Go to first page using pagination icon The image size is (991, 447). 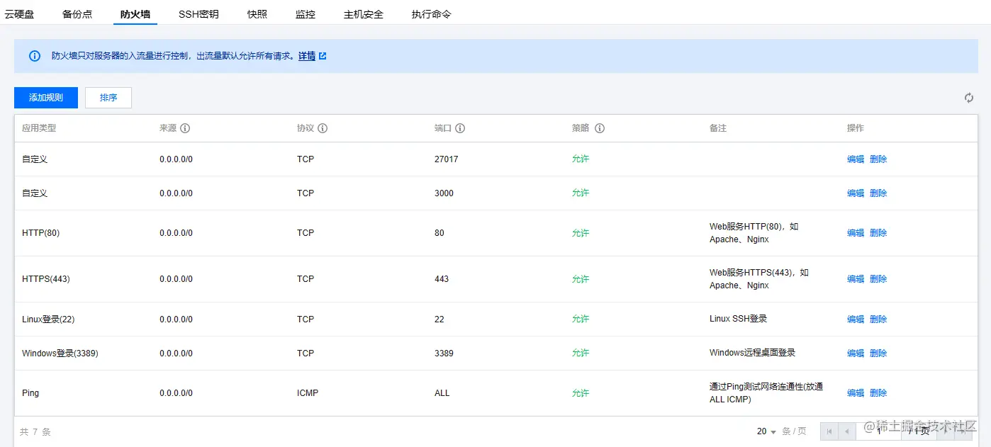pos(829,431)
